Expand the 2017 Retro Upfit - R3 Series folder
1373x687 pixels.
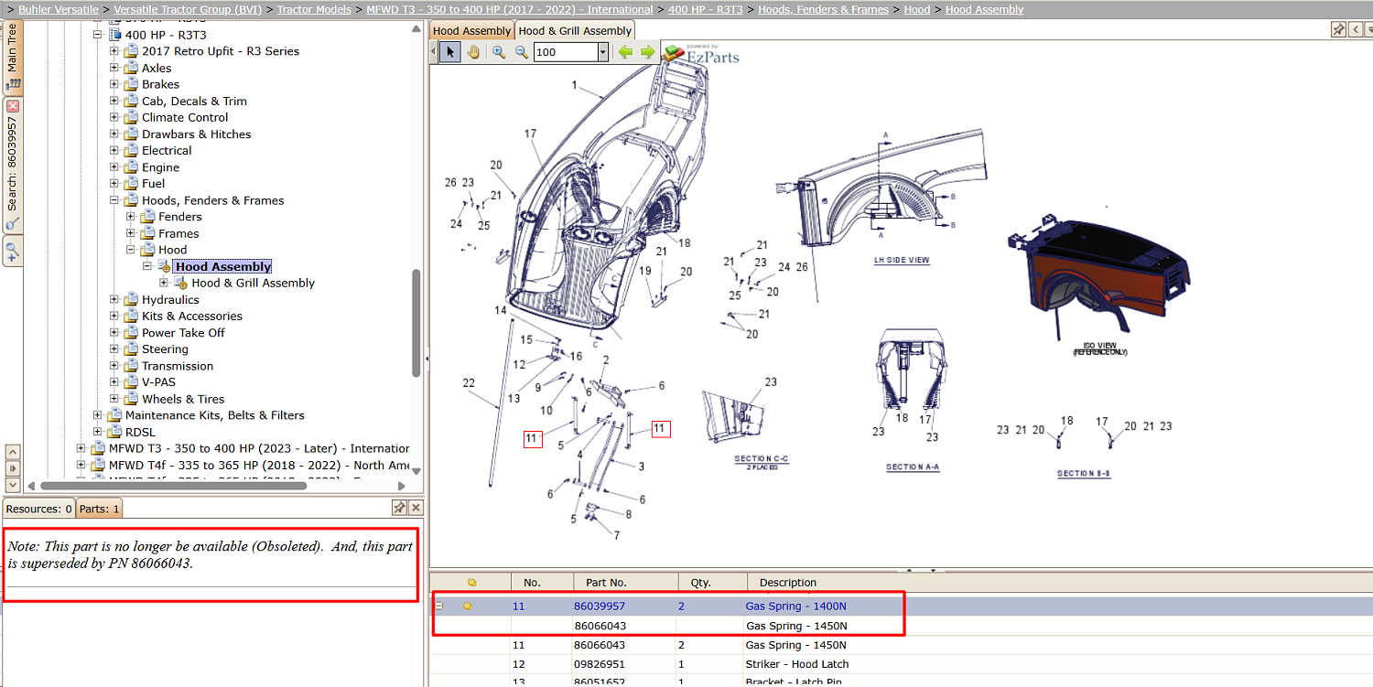(x=114, y=51)
